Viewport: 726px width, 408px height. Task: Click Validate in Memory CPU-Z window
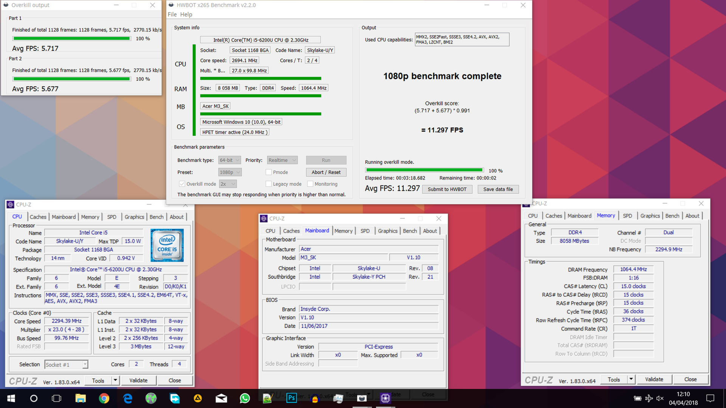coord(654,379)
